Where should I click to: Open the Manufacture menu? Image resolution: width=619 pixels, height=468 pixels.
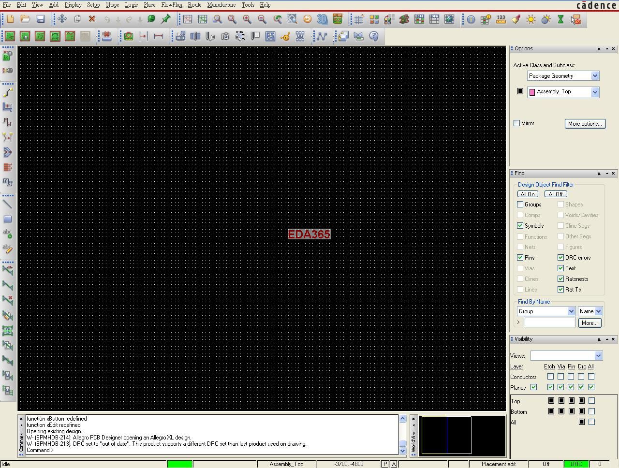tap(221, 5)
